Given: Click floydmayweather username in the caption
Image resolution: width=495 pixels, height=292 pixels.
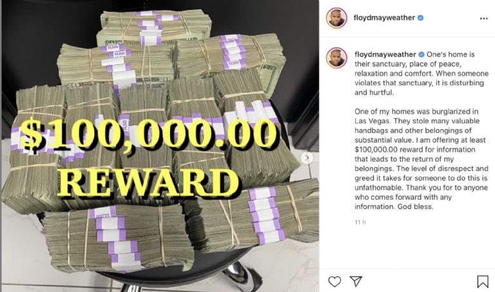Looking at the screenshot, I should click(x=385, y=54).
